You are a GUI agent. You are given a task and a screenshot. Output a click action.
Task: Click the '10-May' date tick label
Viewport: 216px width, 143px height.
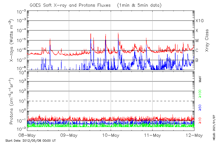[x=111, y=135]
